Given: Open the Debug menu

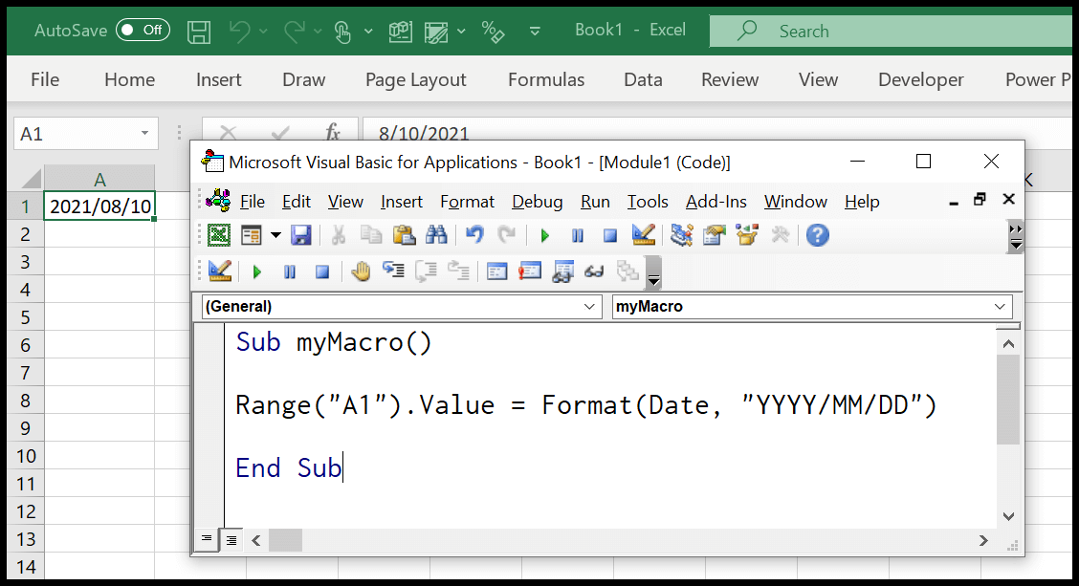Looking at the screenshot, I should tap(537, 202).
